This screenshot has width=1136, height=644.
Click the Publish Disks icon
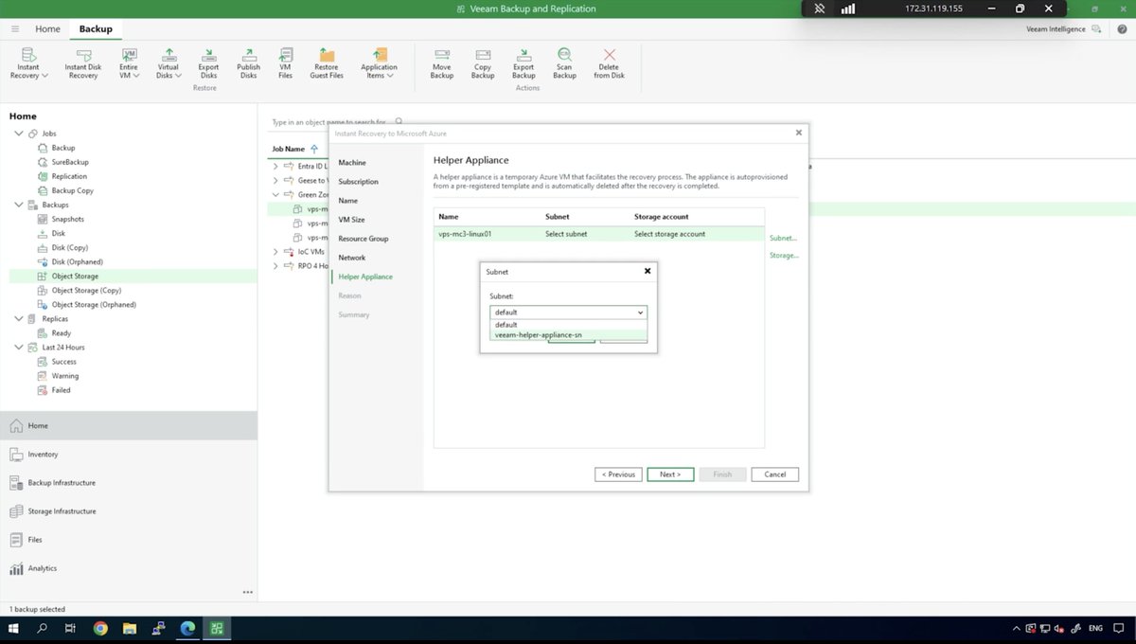tap(248, 63)
